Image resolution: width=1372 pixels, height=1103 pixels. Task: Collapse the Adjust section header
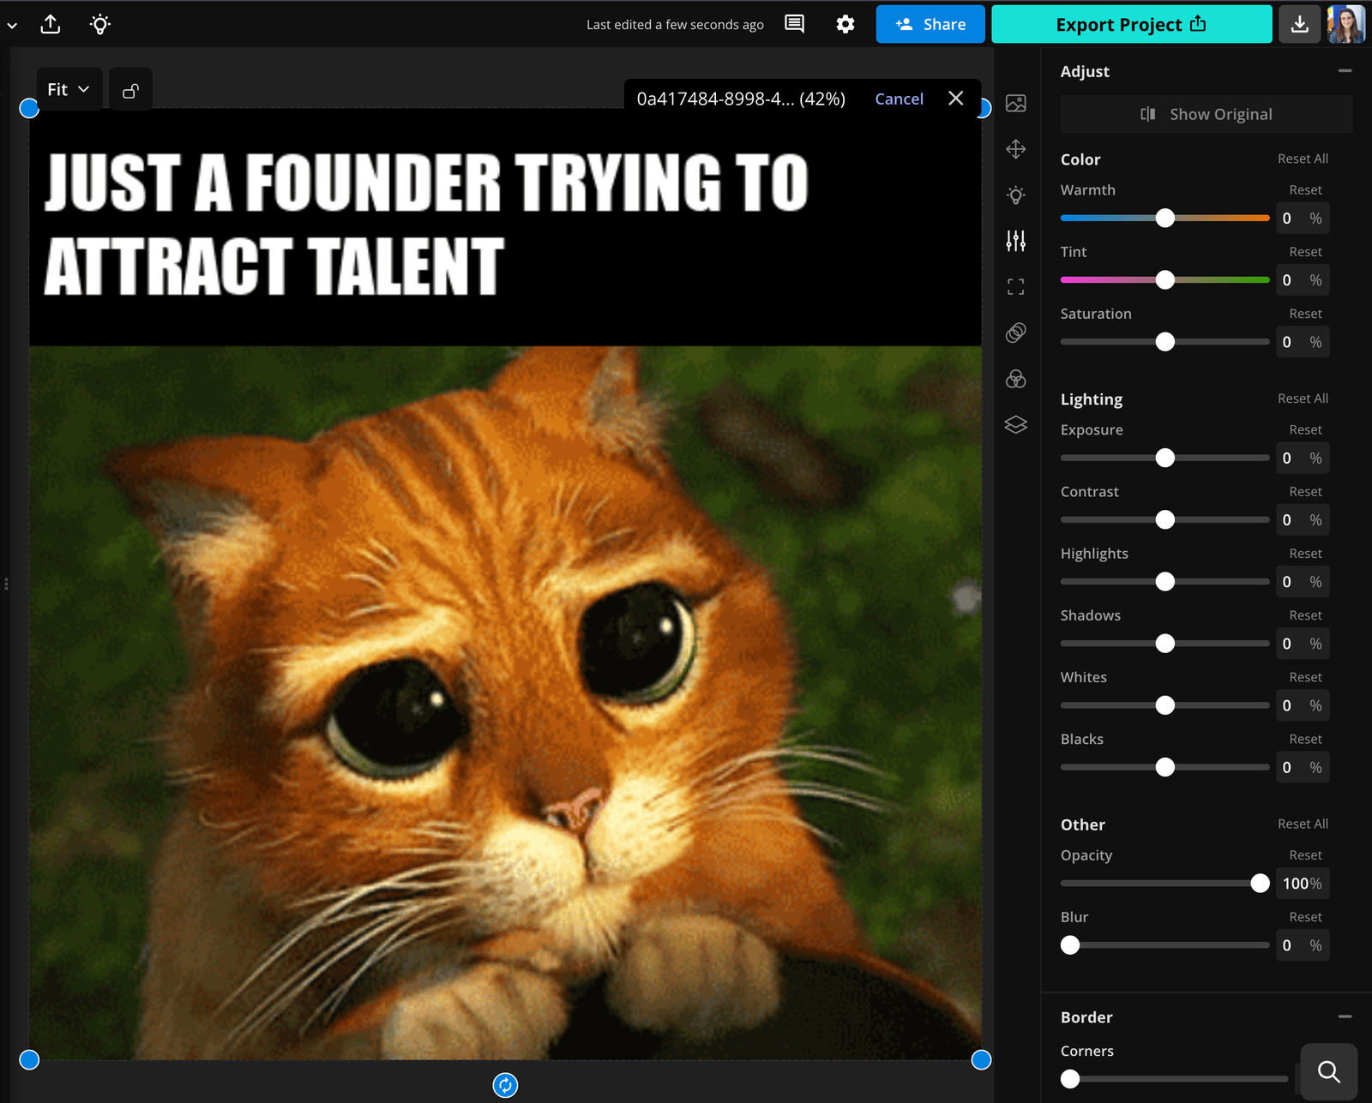point(1345,71)
